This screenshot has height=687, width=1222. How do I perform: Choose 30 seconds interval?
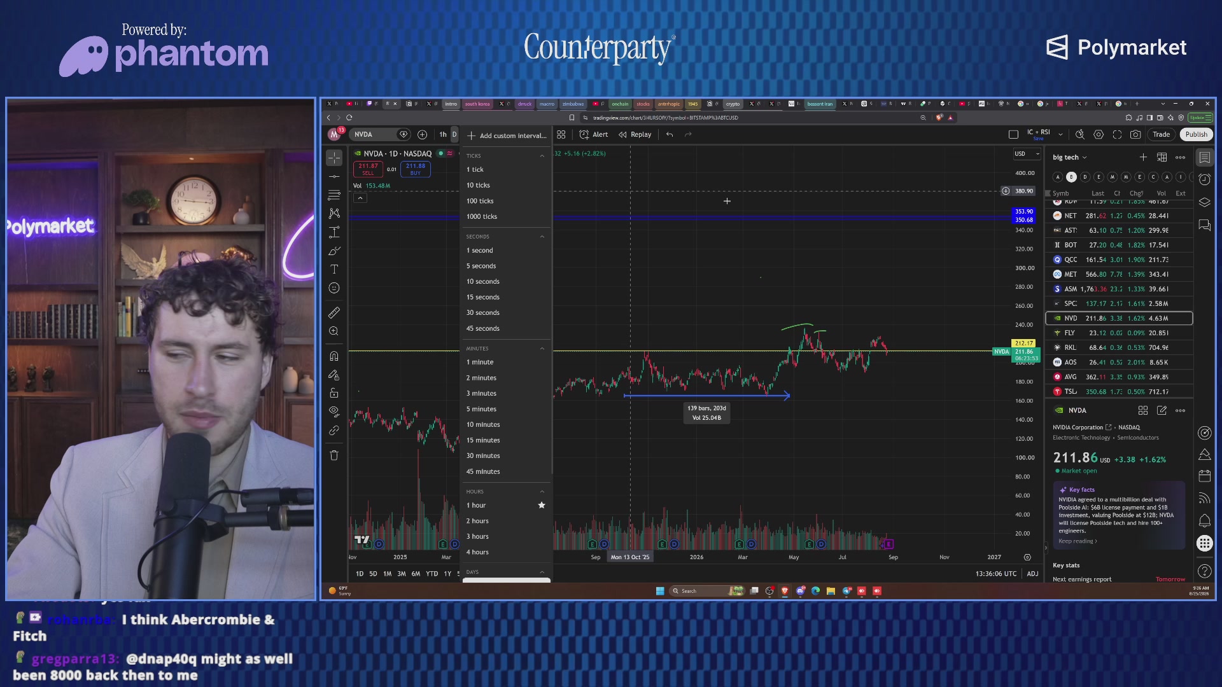point(507,312)
